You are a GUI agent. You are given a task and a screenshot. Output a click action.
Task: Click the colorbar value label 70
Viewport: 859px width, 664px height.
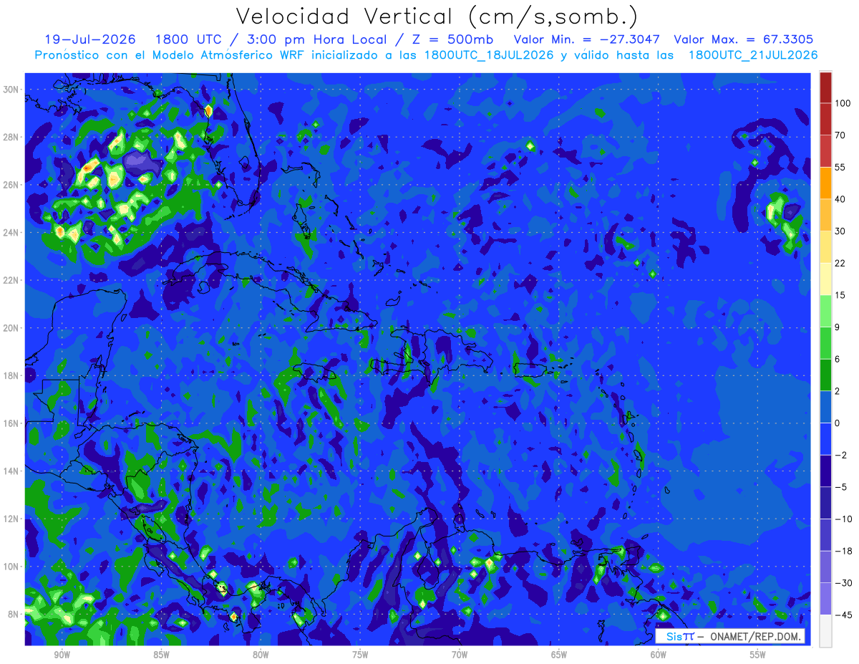pos(840,135)
